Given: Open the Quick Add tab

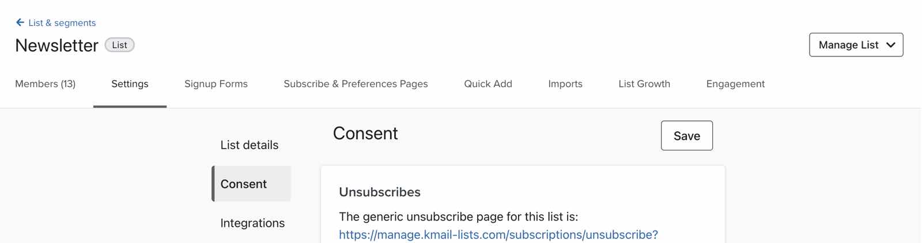Looking at the screenshot, I should coord(488,84).
